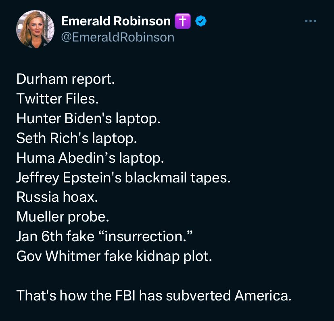Viewport: 334px width, 321px height.
Task: Click the 'Gov Whitmer fake kidnap plot.' line
Action: pyautogui.click(x=114, y=257)
